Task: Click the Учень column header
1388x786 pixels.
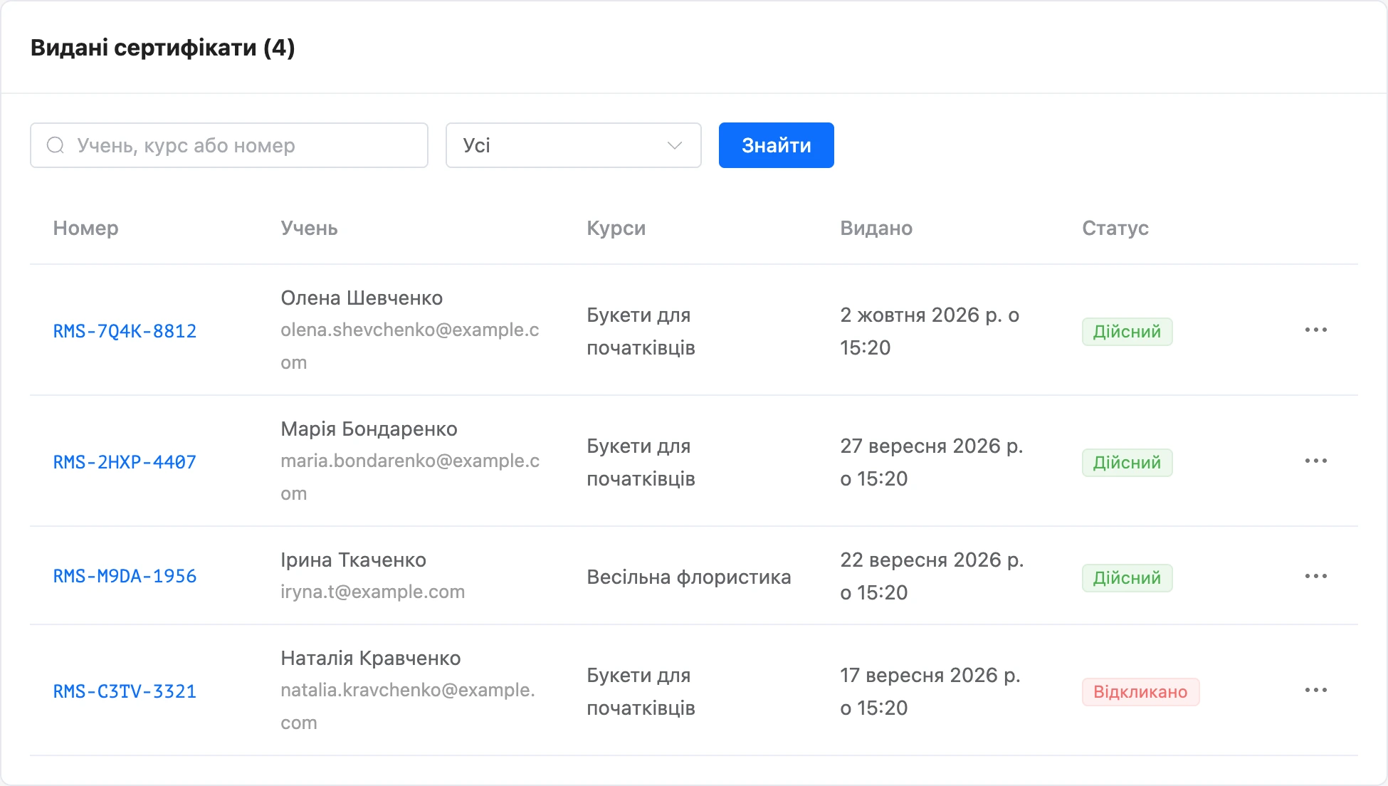Action: coord(309,228)
